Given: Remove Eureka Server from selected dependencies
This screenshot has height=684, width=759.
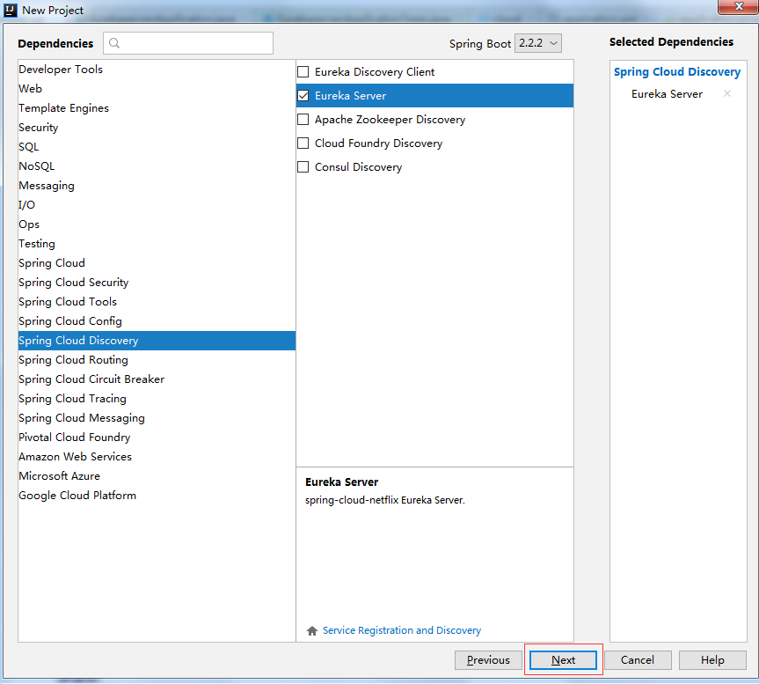Looking at the screenshot, I should coord(727,93).
